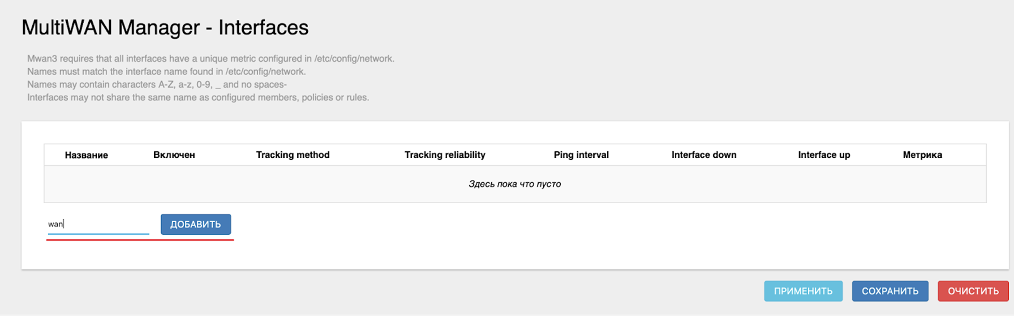
Task: Select the Tracking reliability column header
Action: (445, 155)
